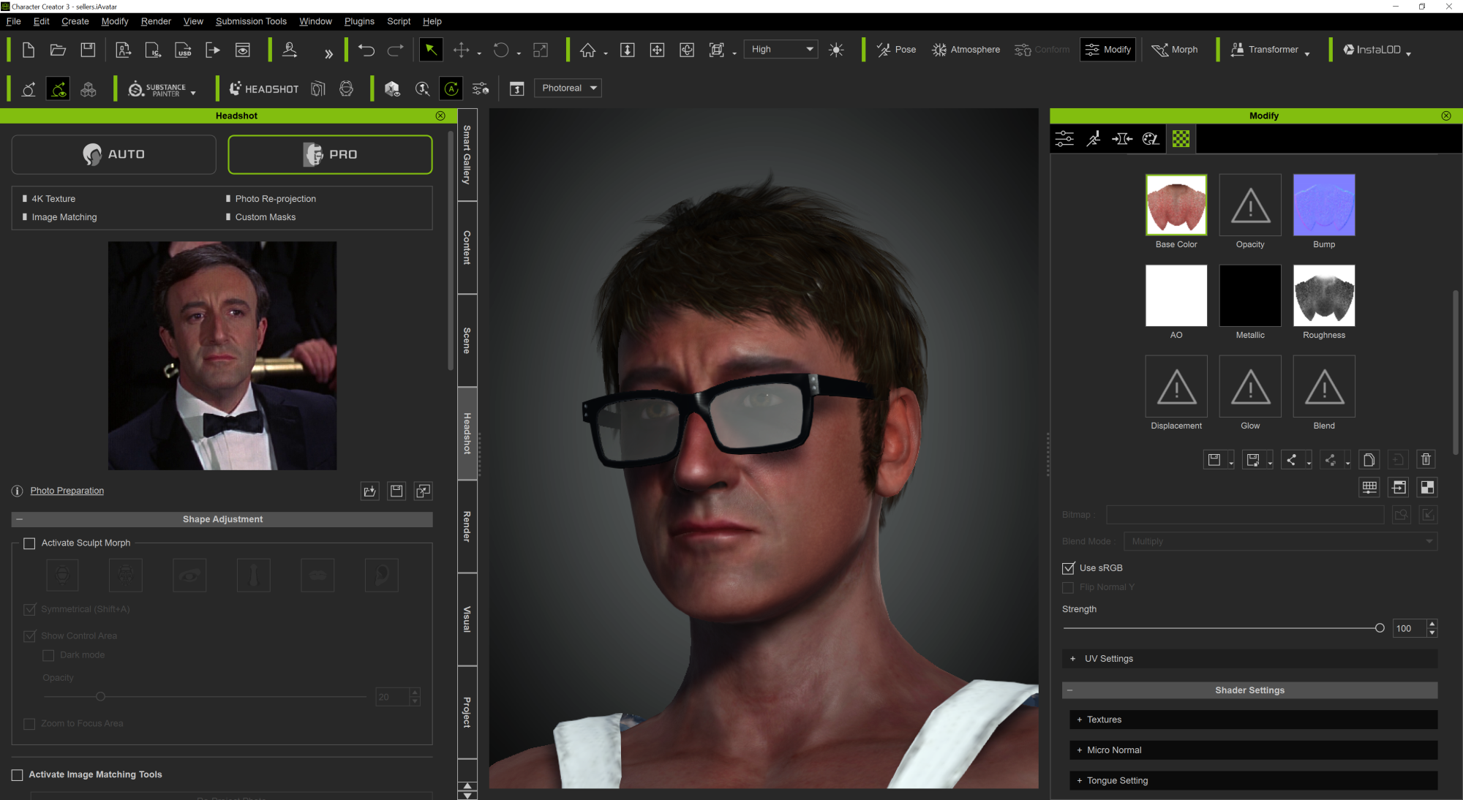Open the File menu
Image resolution: width=1463 pixels, height=800 pixels.
click(13, 21)
